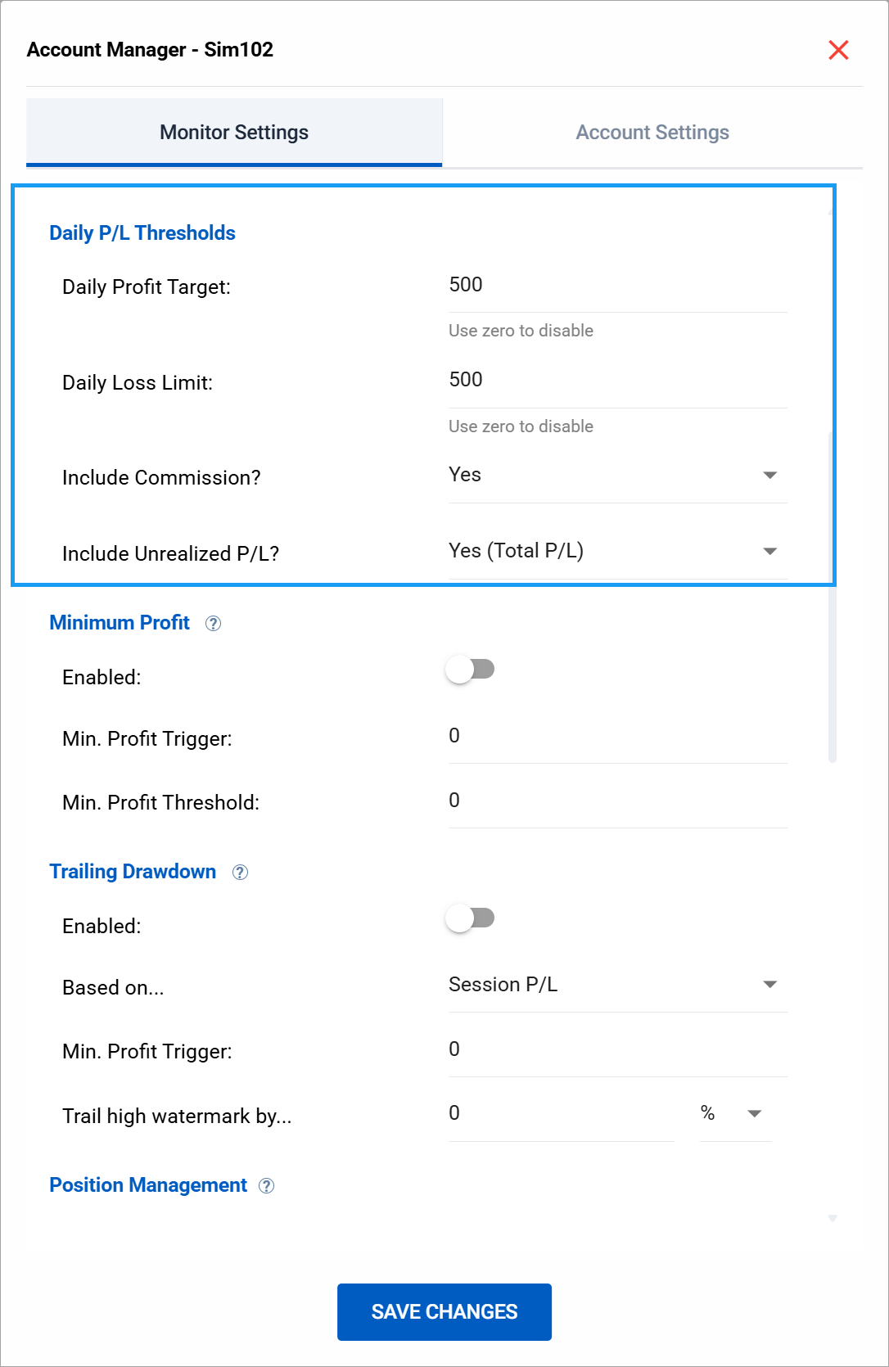
Task: Select the Monitor Settings tab
Action: (x=234, y=133)
